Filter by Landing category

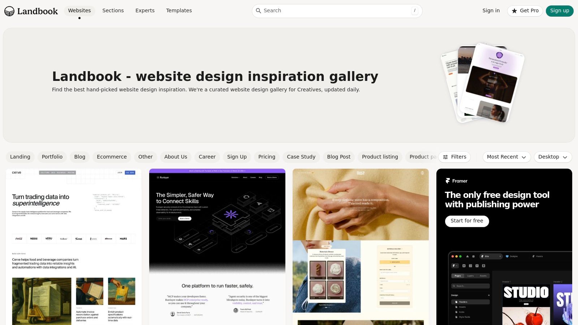pos(20,157)
